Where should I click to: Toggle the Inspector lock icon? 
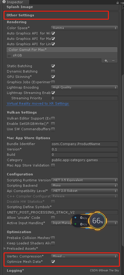click(117, 2)
